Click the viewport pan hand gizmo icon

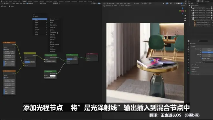click(185, 18)
